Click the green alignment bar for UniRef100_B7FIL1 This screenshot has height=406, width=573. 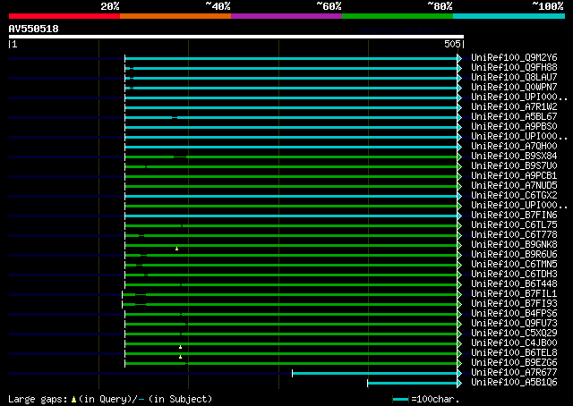pyautogui.click(x=290, y=294)
